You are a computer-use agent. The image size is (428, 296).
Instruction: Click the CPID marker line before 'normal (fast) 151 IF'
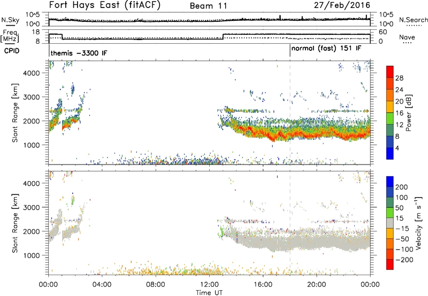coord(290,51)
